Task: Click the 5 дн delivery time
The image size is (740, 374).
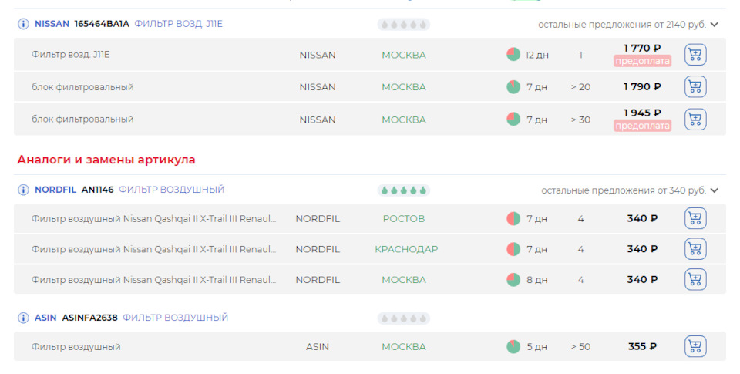Action: (537, 346)
